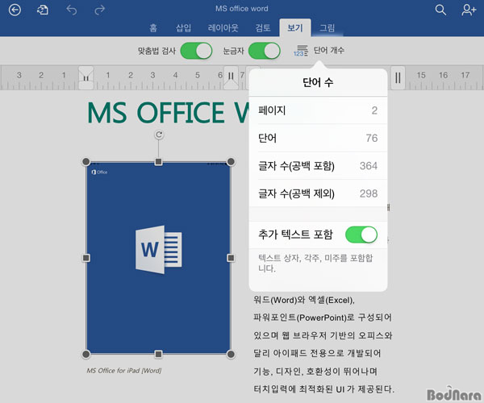Click the right margin marker before 15

pos(398,77)
